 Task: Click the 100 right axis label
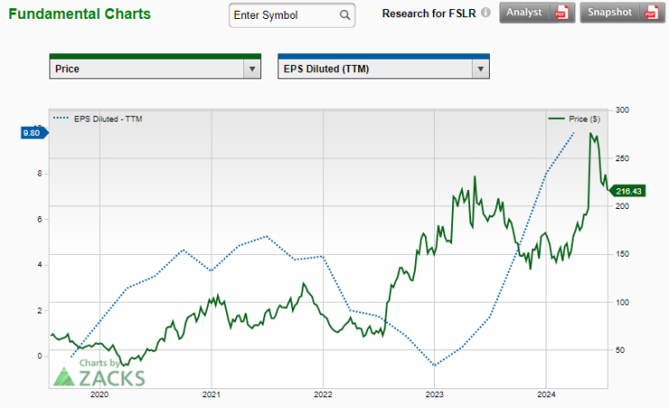pyautogui.click(x=622, y=302)
